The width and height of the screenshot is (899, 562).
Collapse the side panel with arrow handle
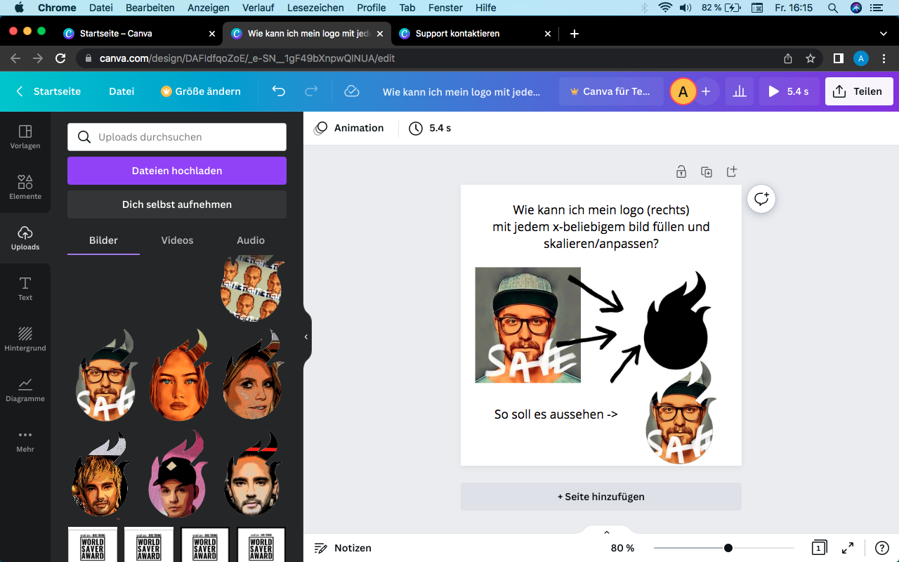click(x=306, y=337)
